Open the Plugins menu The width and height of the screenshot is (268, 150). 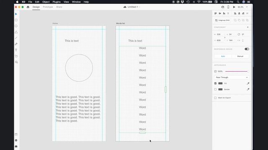point(57,2)
